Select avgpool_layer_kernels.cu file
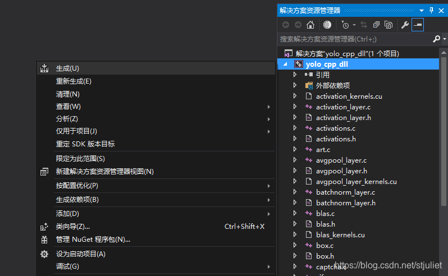 coord(356,182)
